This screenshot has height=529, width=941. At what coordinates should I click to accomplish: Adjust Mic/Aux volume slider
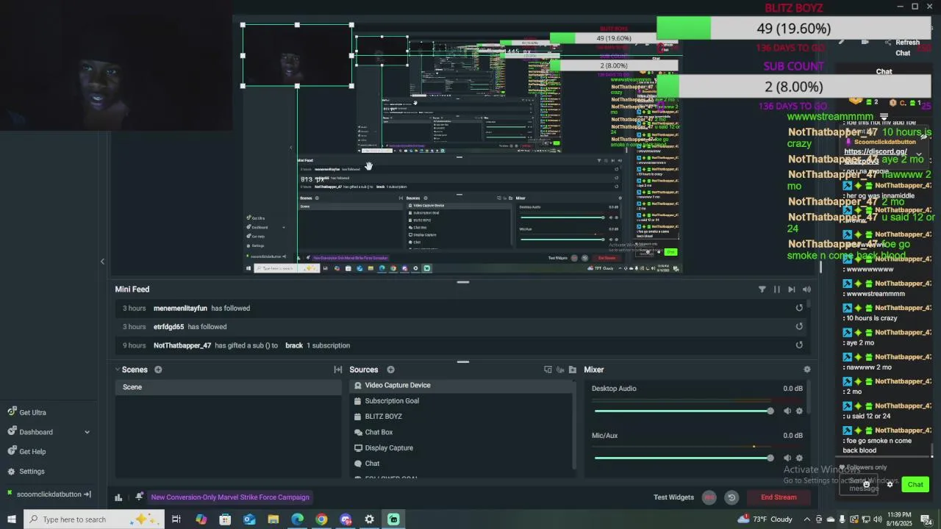click(x=684, y=458)
